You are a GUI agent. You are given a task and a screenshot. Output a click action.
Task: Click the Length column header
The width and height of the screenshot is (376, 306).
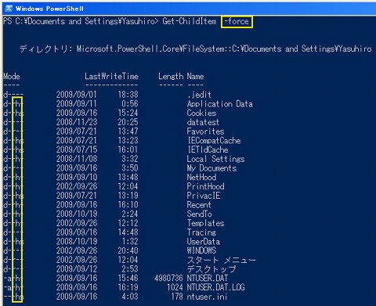pyautogui.click(x=171, y=77)
